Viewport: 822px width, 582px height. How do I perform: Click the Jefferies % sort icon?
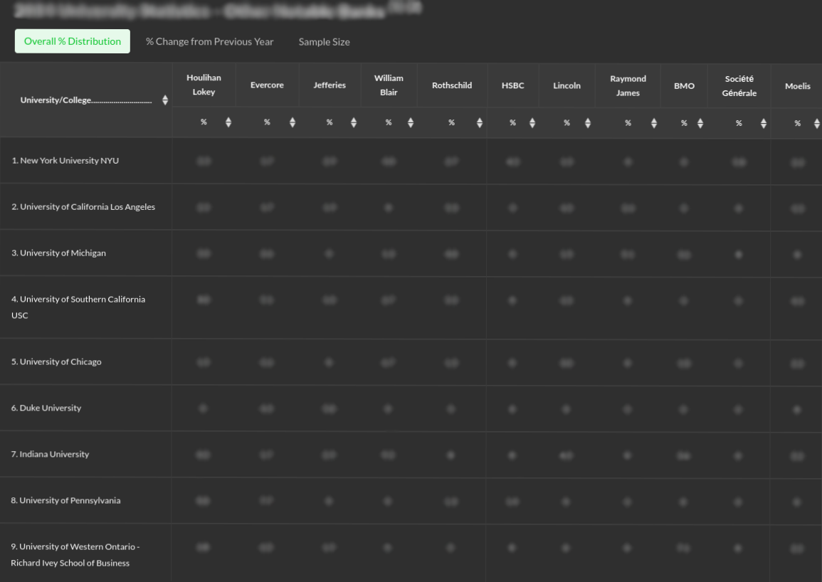point(354,122)
